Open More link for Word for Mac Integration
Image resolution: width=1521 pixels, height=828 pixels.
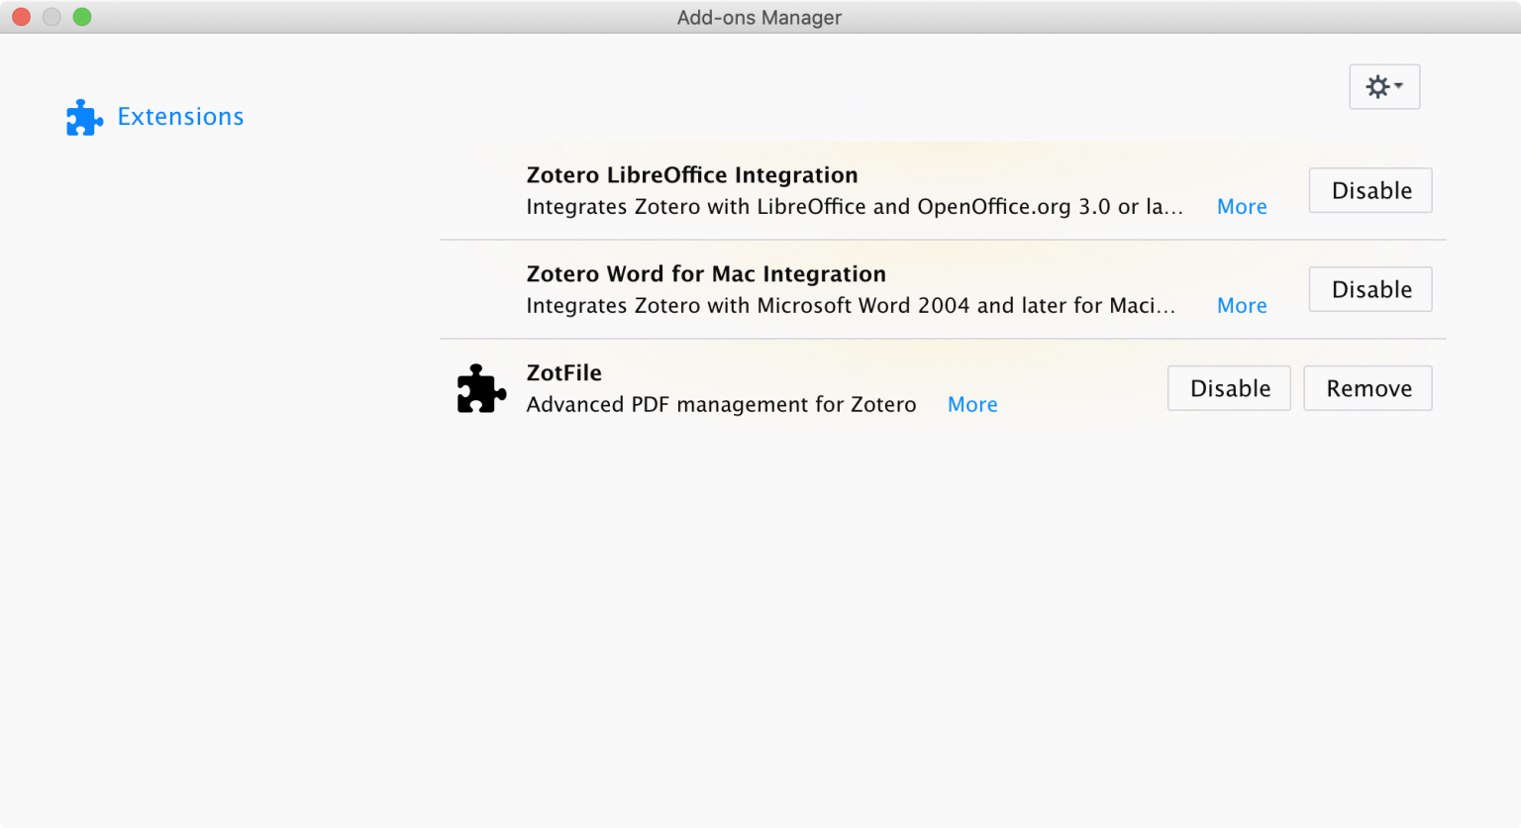[1242, 306]
